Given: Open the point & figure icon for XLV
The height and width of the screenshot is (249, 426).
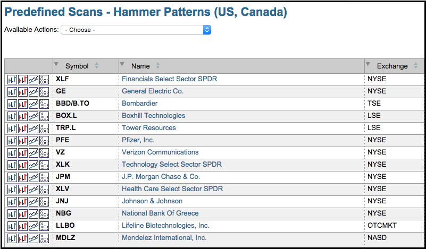Looking at the screenshot, I should pyautogui.click(x=44, y=189).
